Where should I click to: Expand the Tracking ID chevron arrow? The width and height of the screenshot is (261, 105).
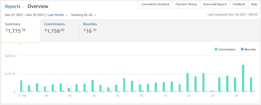95,15
